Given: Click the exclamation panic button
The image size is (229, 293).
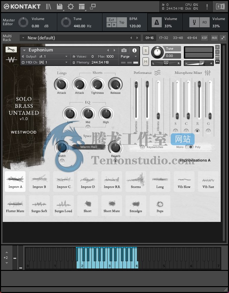Looking at the screenshot, I should click(x=207, y=7).
